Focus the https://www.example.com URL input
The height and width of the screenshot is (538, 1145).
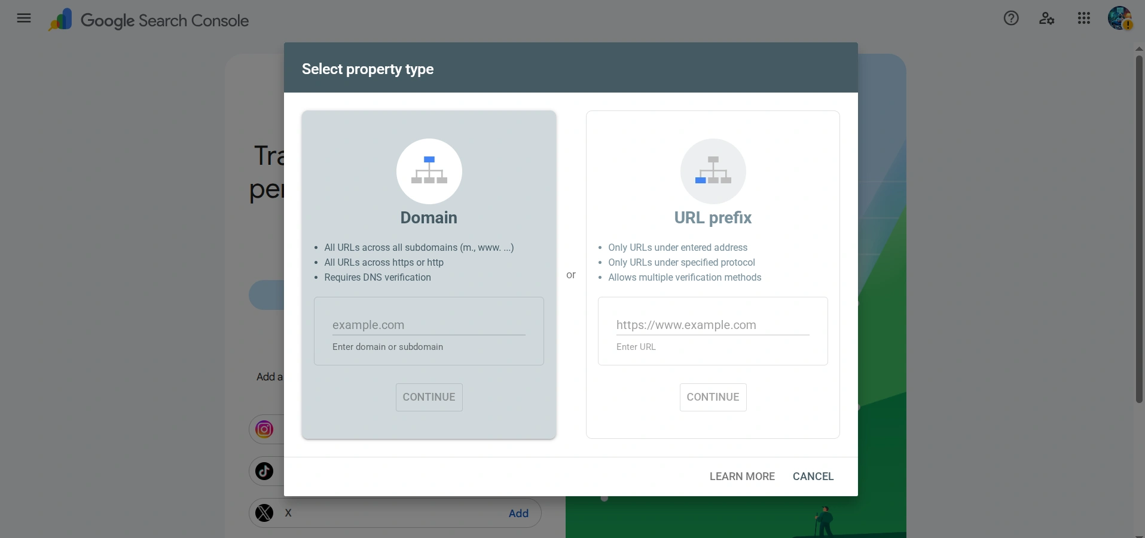[x=713, y=325]
